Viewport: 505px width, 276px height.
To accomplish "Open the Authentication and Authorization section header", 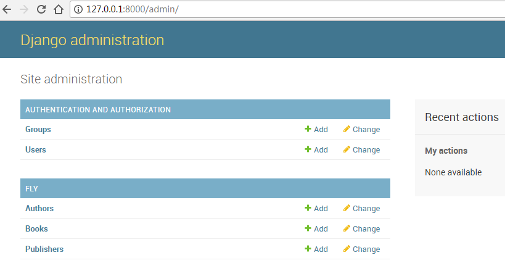I will coord(98,110).
